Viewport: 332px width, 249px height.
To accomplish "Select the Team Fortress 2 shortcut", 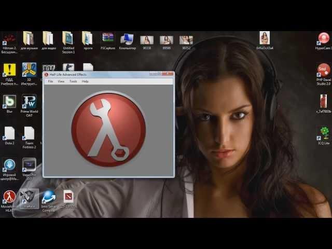I will (x=29, y=137).
